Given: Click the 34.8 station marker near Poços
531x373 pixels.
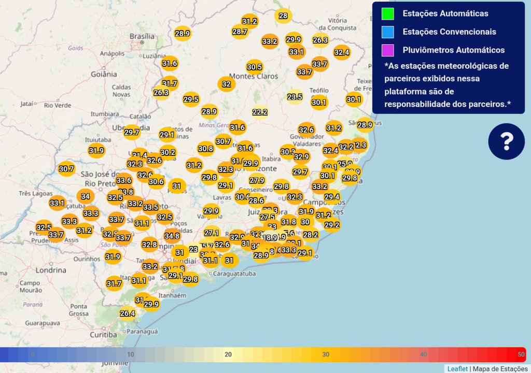Looking at the screenshot, I should pos(172,235).
